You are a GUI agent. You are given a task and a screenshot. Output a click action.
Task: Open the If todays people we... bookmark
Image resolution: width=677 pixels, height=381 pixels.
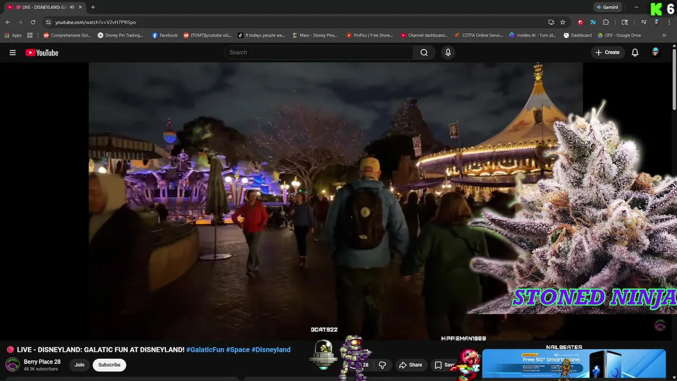tap(261, 35)
